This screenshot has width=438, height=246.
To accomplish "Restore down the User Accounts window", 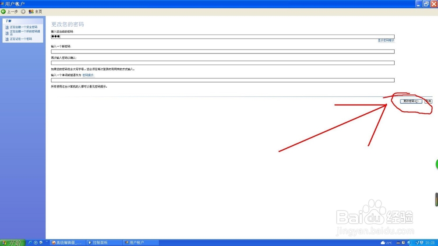I will [426, 4].
